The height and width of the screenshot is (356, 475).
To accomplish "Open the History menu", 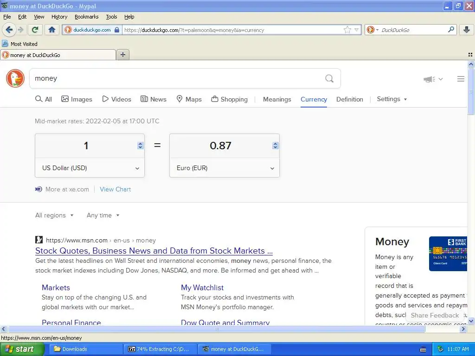I will point(59,17).
